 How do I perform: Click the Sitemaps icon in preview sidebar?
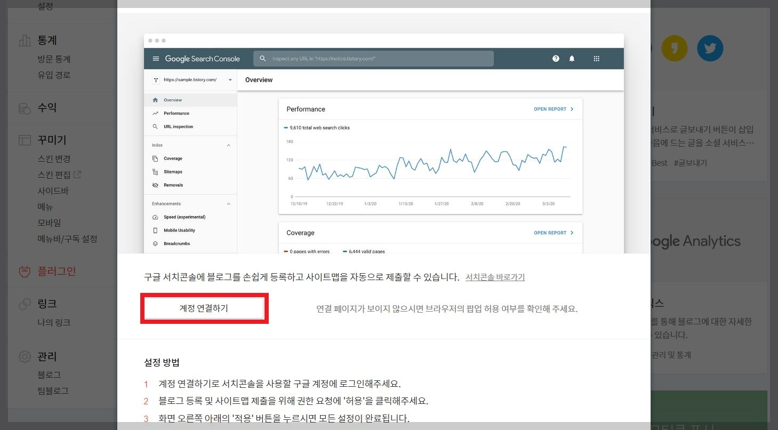coord(155,172)
